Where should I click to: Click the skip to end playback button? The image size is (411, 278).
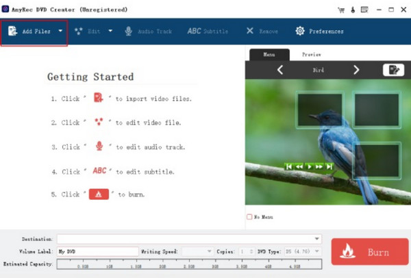point(329,166)
